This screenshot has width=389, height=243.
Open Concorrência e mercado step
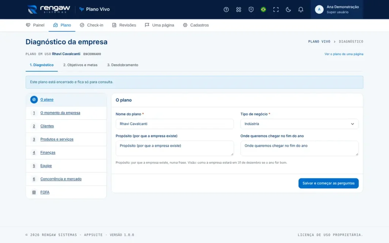[x=61, y=179]
